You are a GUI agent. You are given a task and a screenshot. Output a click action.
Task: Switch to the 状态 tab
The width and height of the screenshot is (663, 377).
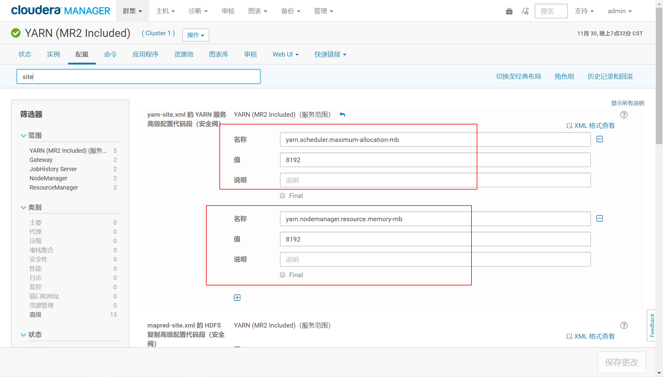pos(25,54)
